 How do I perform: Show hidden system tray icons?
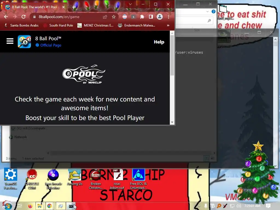(x=199, y=206)
